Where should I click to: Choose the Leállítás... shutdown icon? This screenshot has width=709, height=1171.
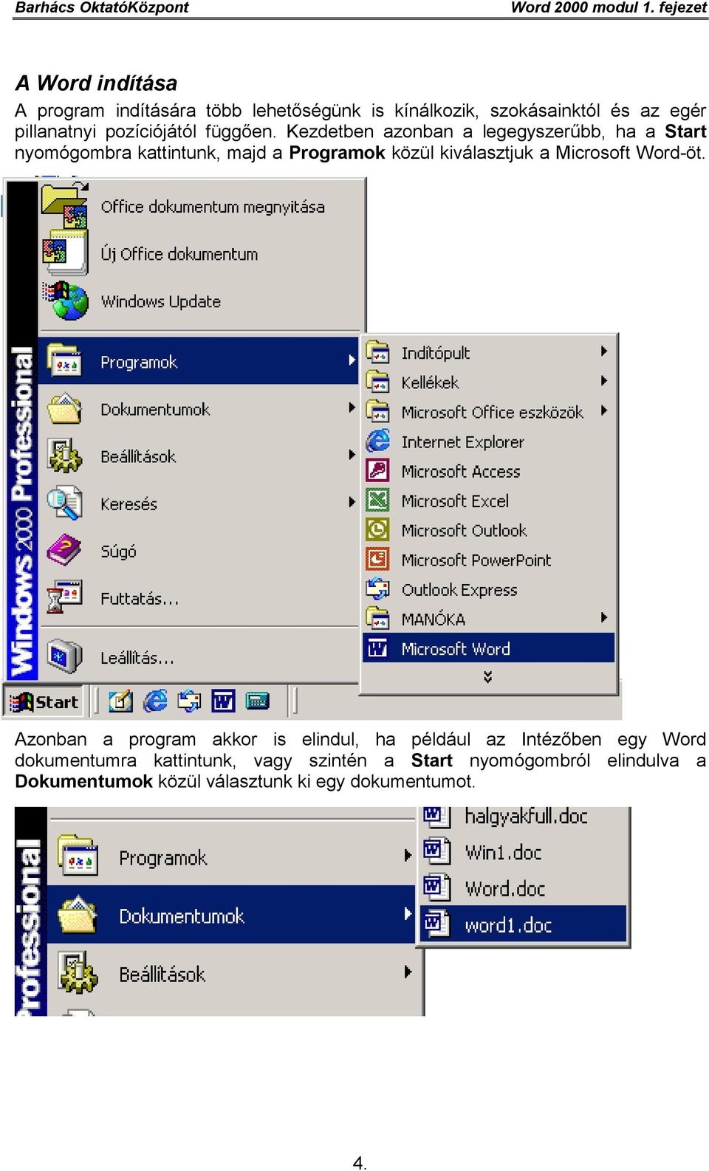click(64, 656)
